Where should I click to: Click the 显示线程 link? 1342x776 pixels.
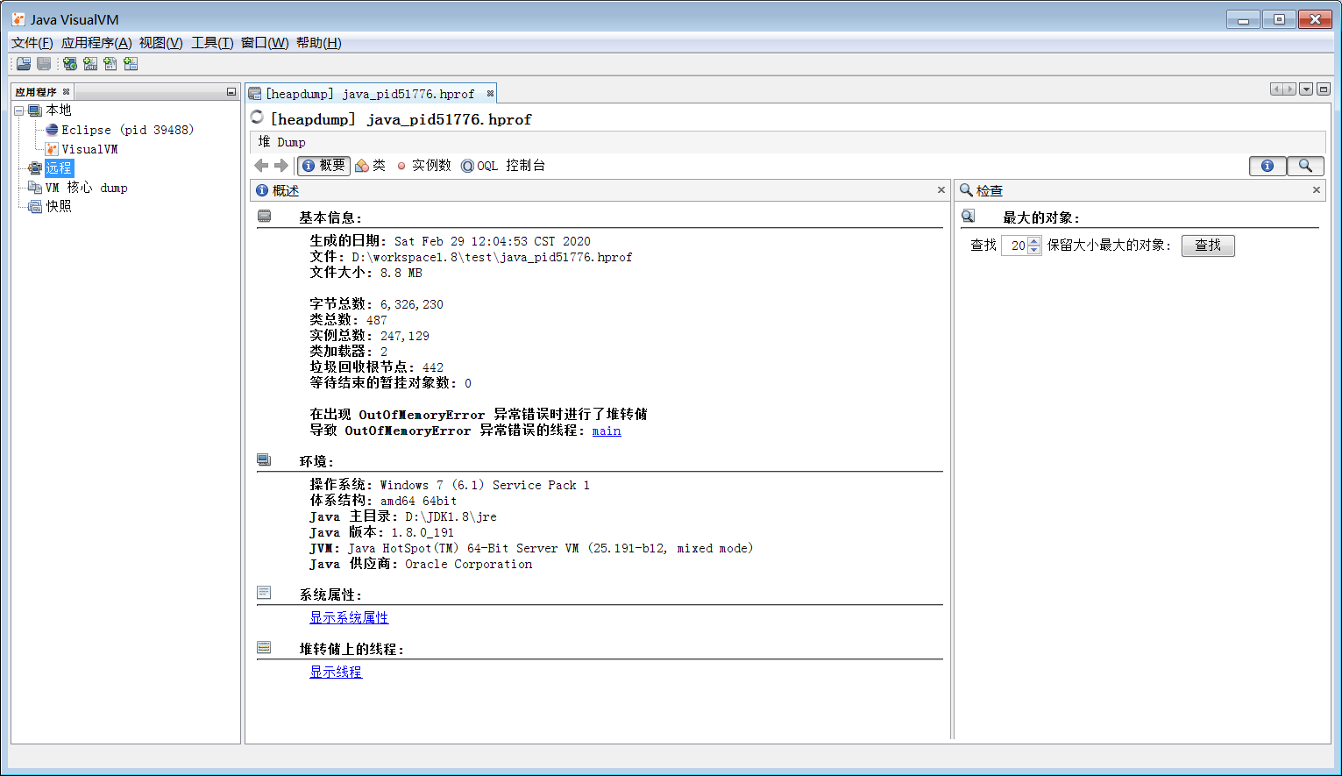click(336, 672)
